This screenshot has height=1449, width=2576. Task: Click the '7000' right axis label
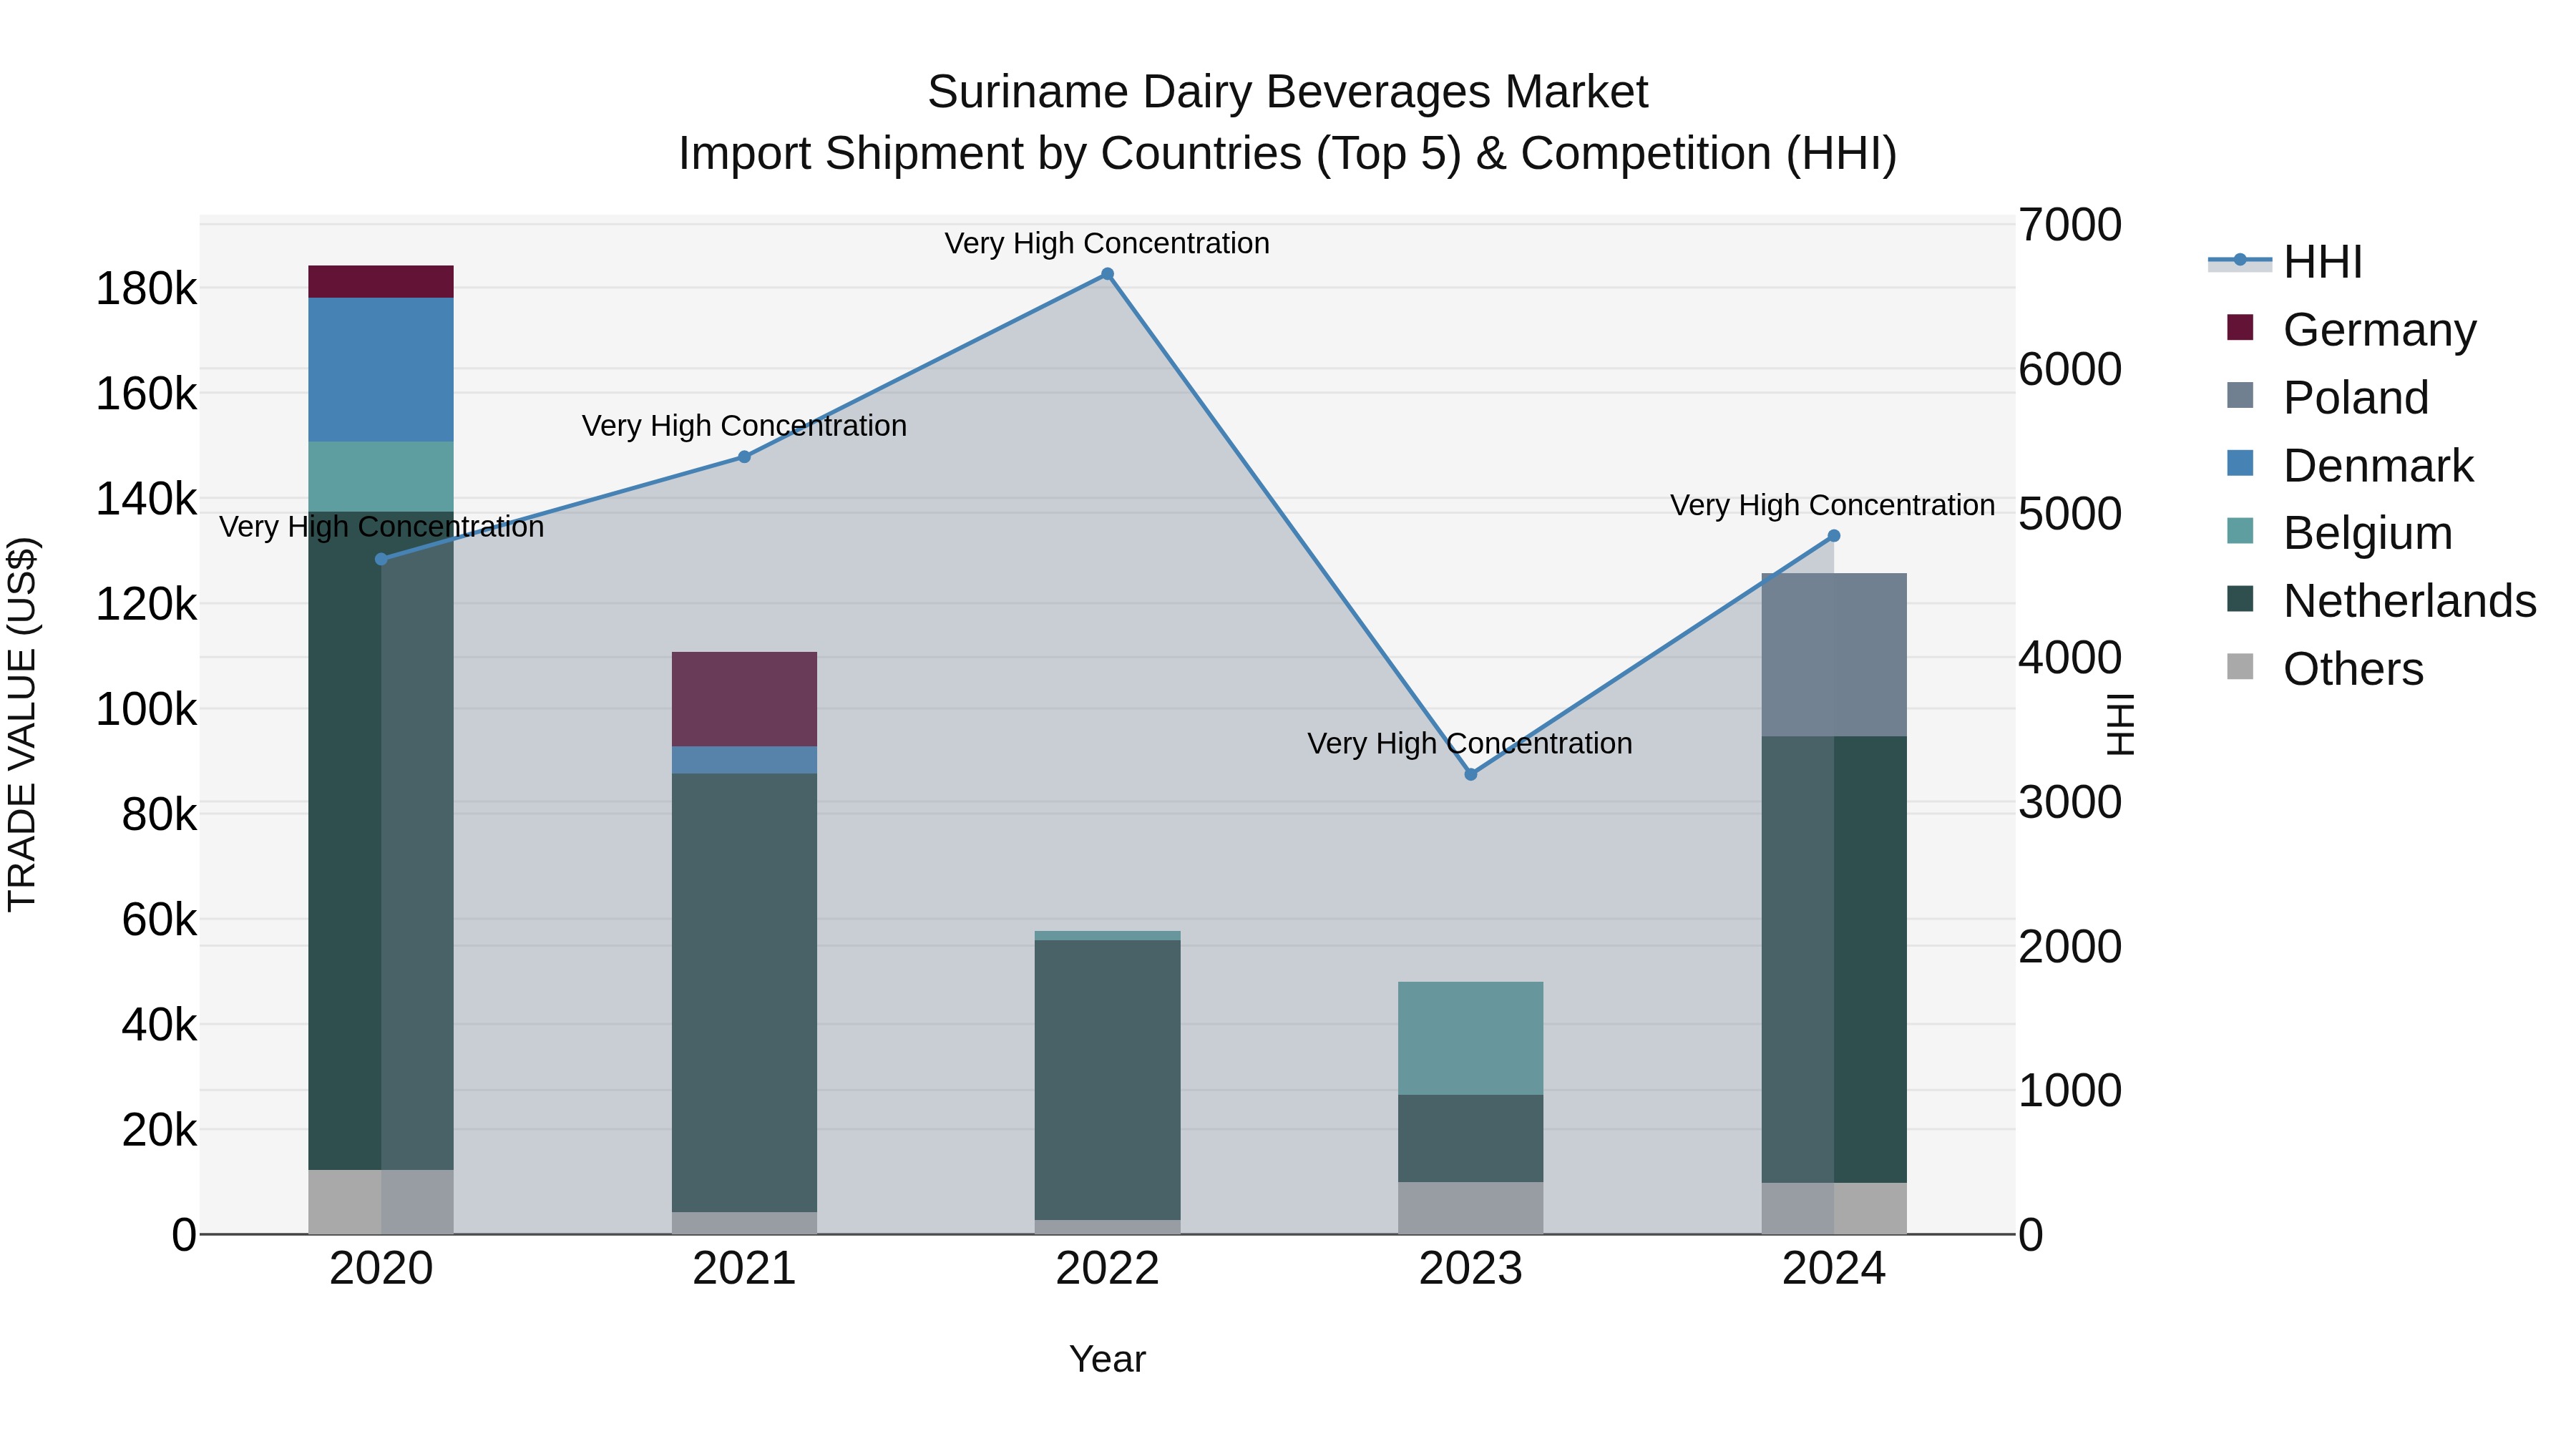[2070, 225]
